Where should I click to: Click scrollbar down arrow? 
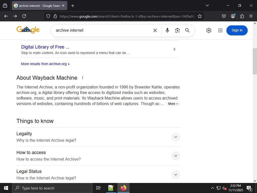(255, 181)
